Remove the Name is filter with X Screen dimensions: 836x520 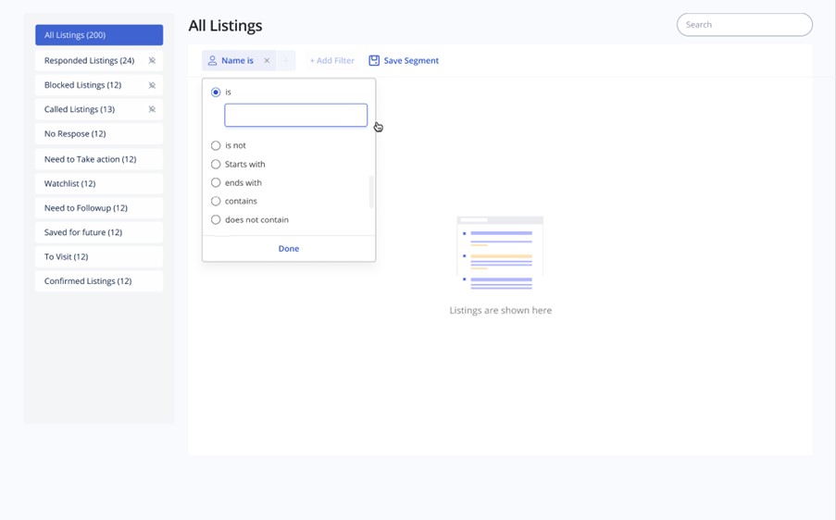(267, 61)
